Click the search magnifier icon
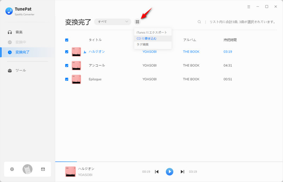Screen dimensions: 283x182 (x=199, y=22)
